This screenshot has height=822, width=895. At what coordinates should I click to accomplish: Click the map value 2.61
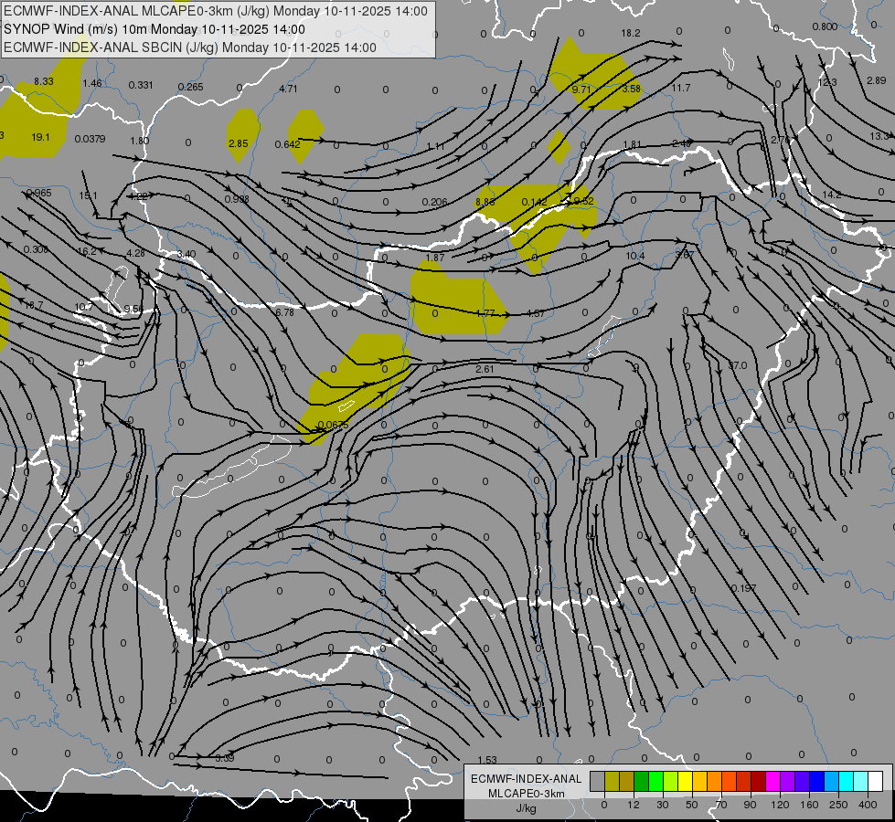[485, 369]
